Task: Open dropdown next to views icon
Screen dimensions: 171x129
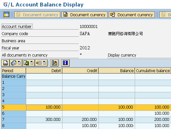Action: (19, 63)
